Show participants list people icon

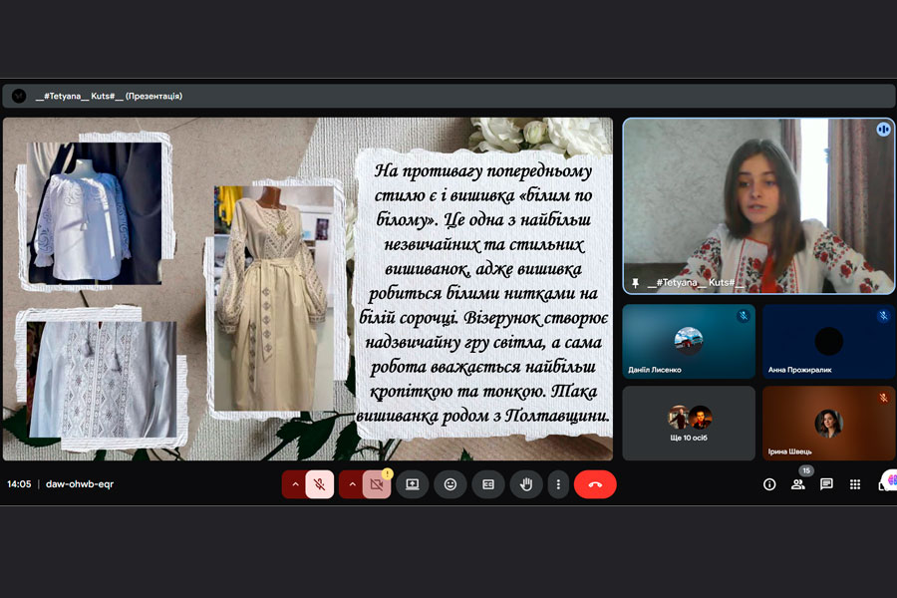point(798,484)
